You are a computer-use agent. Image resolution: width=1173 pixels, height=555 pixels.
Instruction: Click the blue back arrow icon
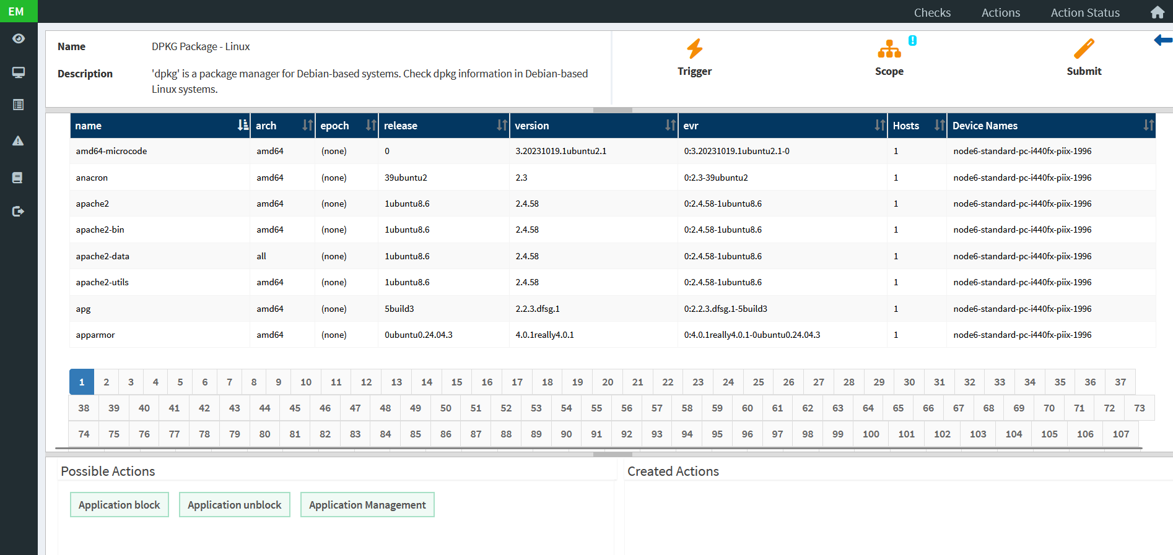pyautogui.click(x=1163, y=40)
